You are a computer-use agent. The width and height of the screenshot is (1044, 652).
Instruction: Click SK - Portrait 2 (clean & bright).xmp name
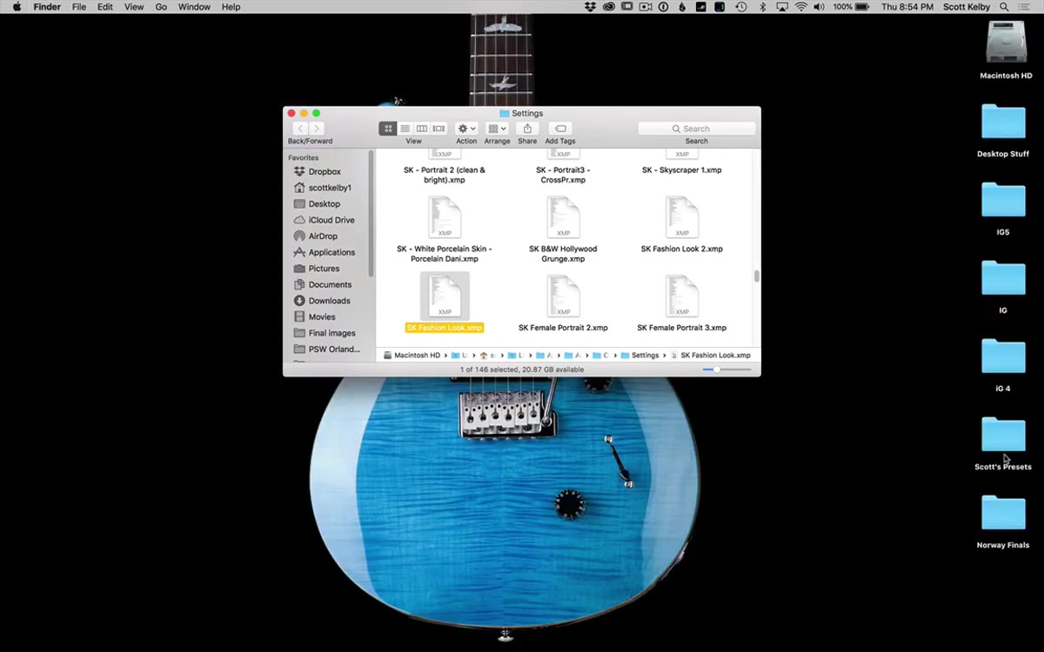pyautogui.click(x=445, y=175)
